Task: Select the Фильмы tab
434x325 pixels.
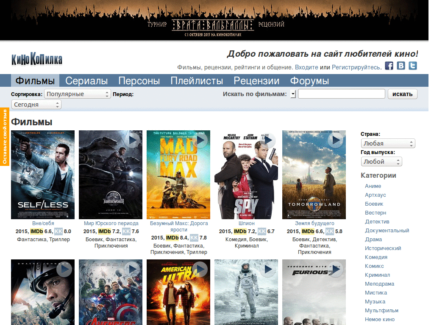Action: (x=35, y=81)
